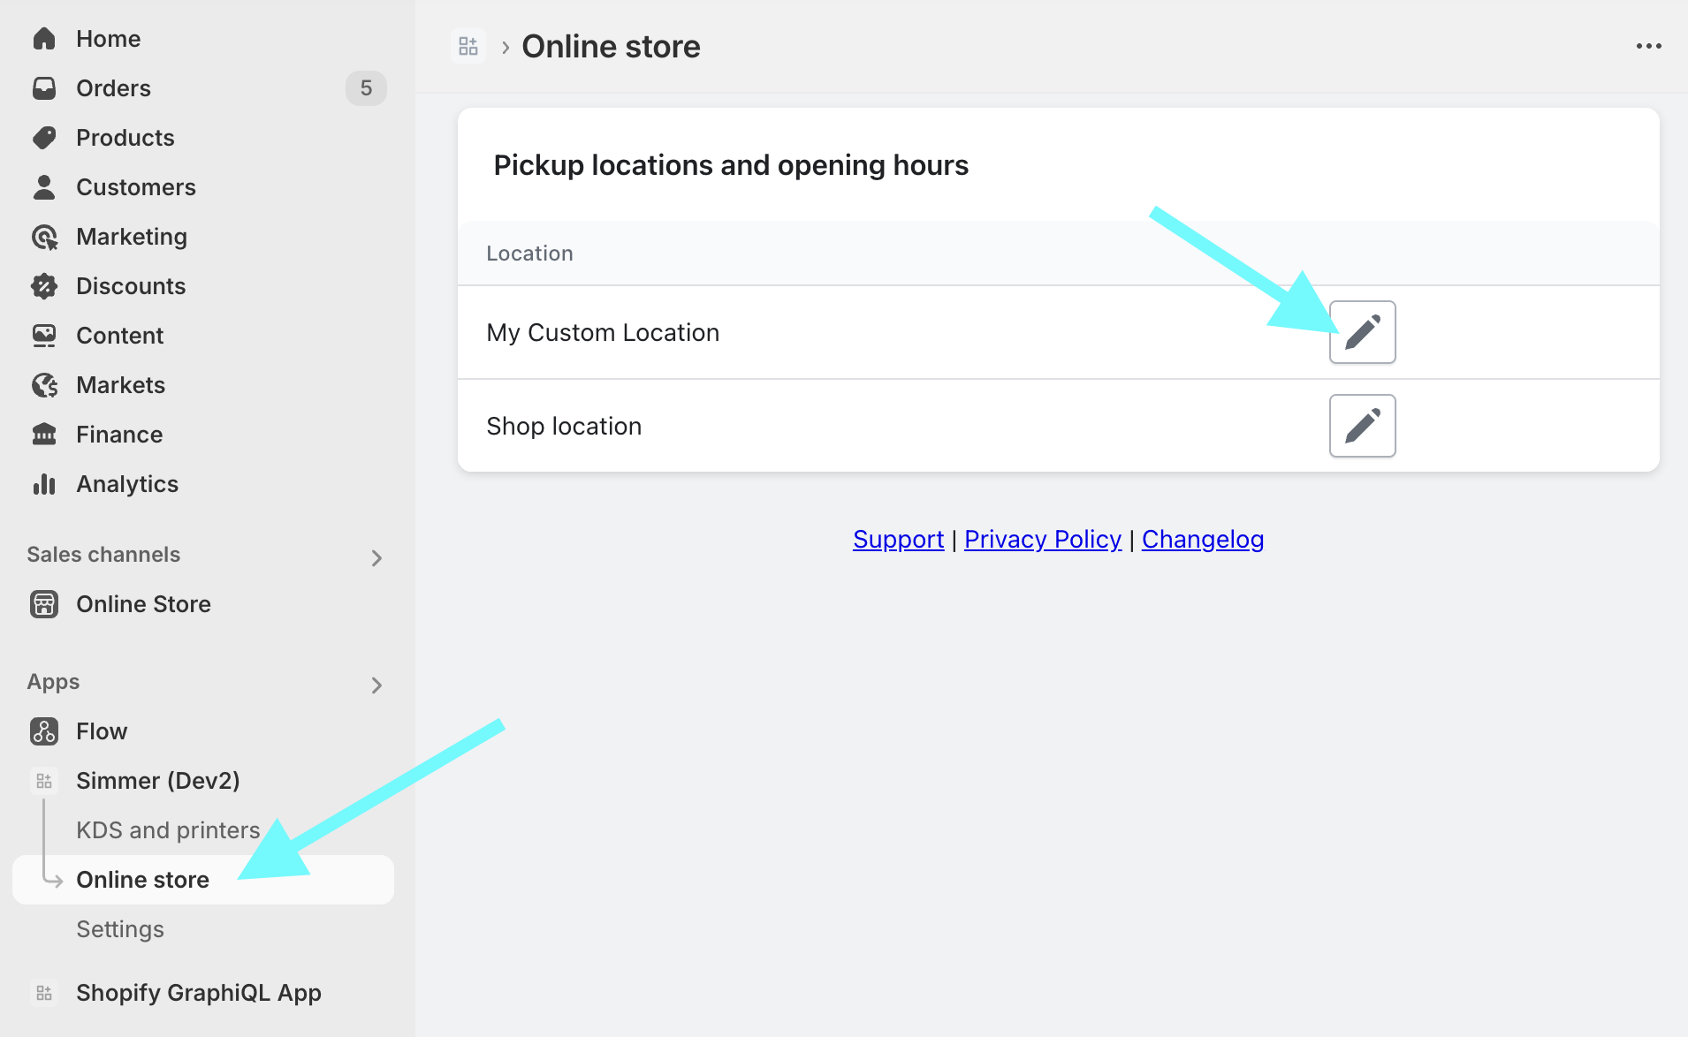1688x1037 pixels.
Task: Expand the Sales channels chevron
Action: (376, 558)
